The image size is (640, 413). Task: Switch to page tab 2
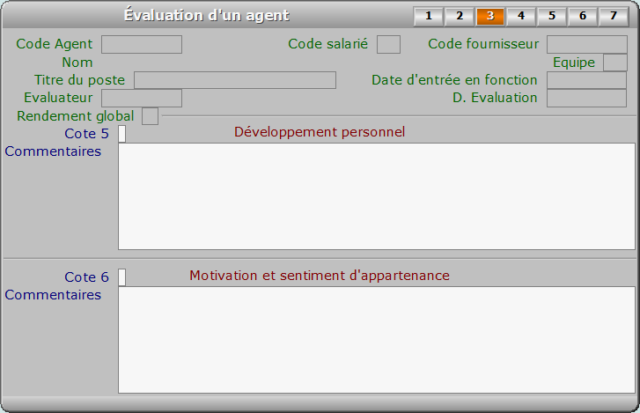[x=460, y=17]
